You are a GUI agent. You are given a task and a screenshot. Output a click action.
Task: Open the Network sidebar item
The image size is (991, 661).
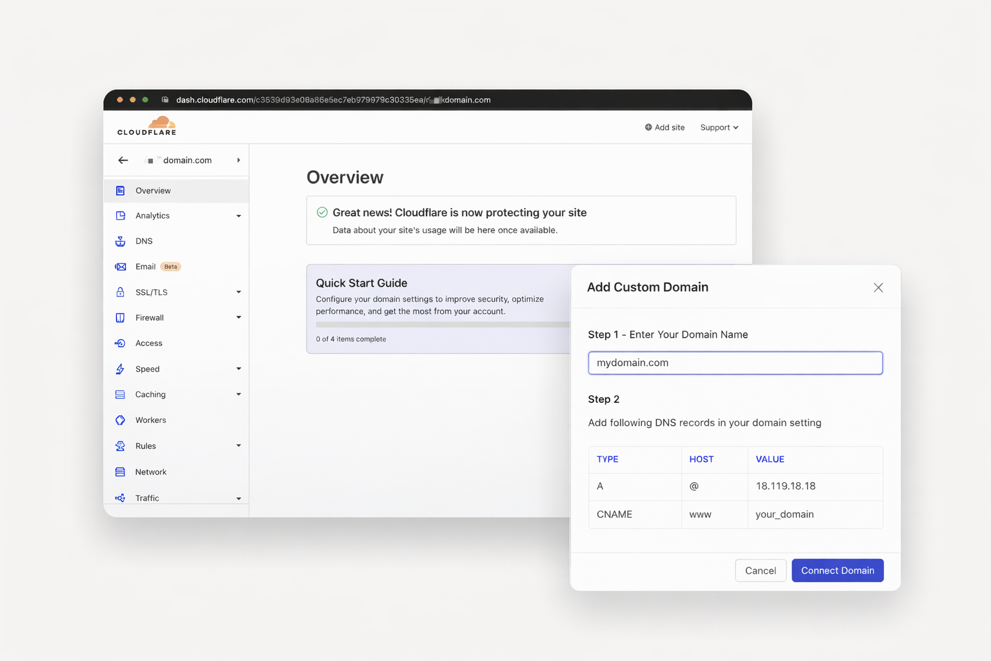pos(151,473)
